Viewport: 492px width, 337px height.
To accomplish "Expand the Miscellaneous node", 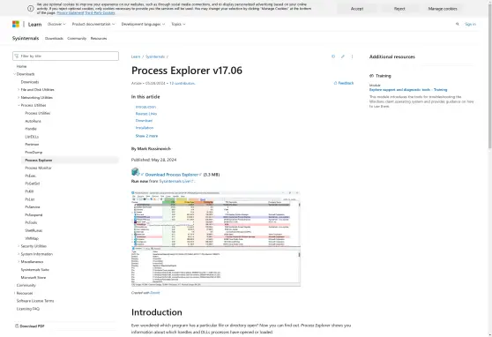I will pyautogui.click(x=19, y=262).
